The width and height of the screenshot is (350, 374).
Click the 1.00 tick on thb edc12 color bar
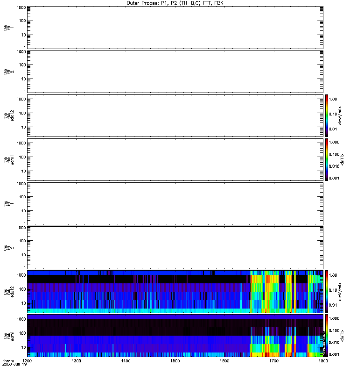tap(333, 99)
